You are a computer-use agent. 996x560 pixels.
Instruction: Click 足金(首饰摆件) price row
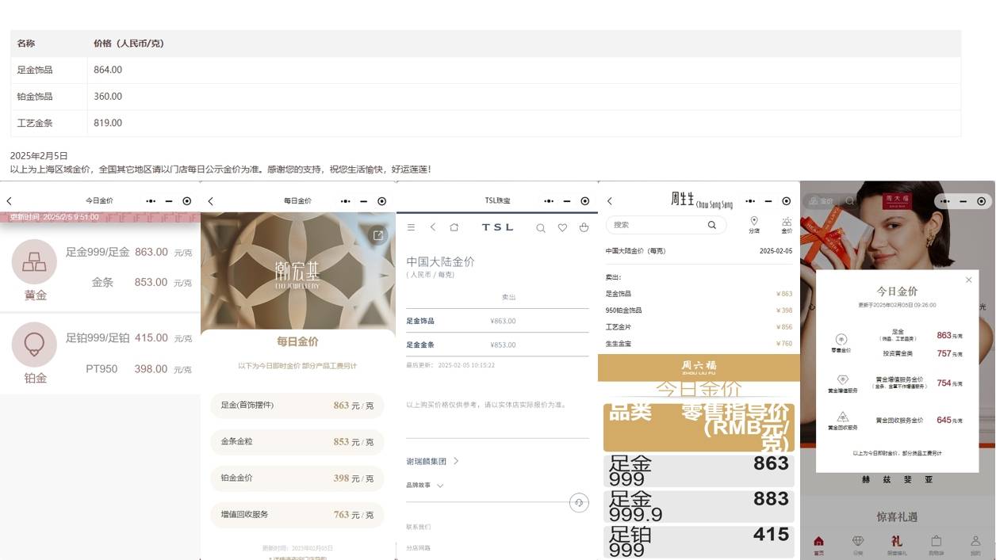[x=297, y=406]
